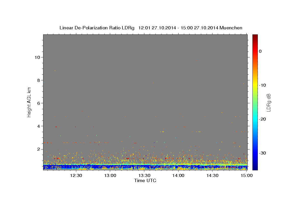Click the height axis label 4
This screenshot has width=306, height=204.
pos(38,126)
